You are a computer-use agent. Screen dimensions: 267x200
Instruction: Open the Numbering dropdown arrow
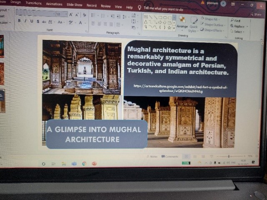[x=108, y=16]
